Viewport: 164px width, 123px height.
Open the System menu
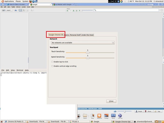[x=25, y=1]
